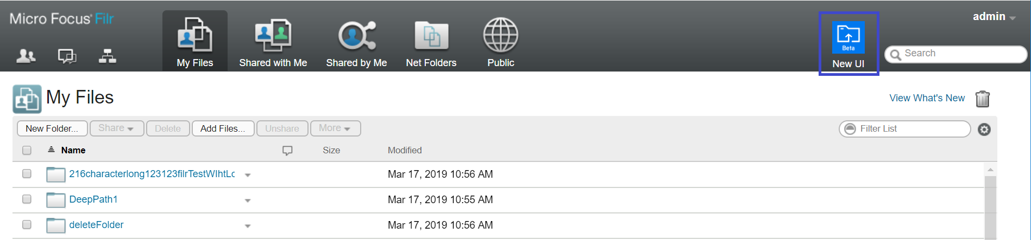
Task: Switch to the New UI beta
Action: point(848,44)
